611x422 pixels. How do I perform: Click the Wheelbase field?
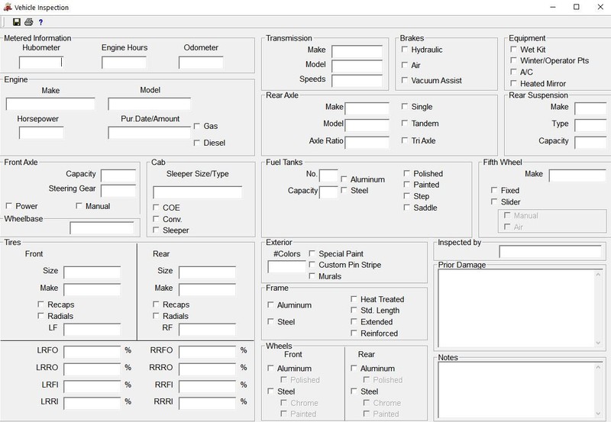tap(102, 228)
